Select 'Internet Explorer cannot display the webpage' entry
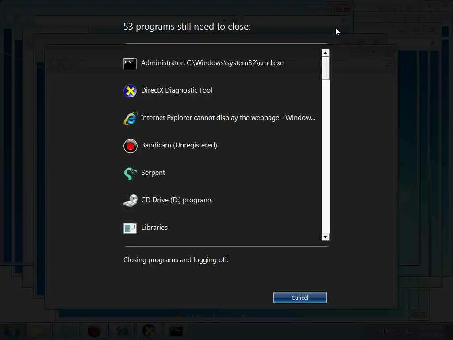The width and height of the screenshot is (453, 340). (x=228, y=118)
